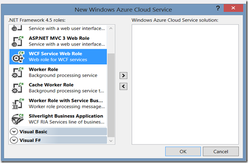Click the ASP.NET MVC 3 Web Role icon

17,41
